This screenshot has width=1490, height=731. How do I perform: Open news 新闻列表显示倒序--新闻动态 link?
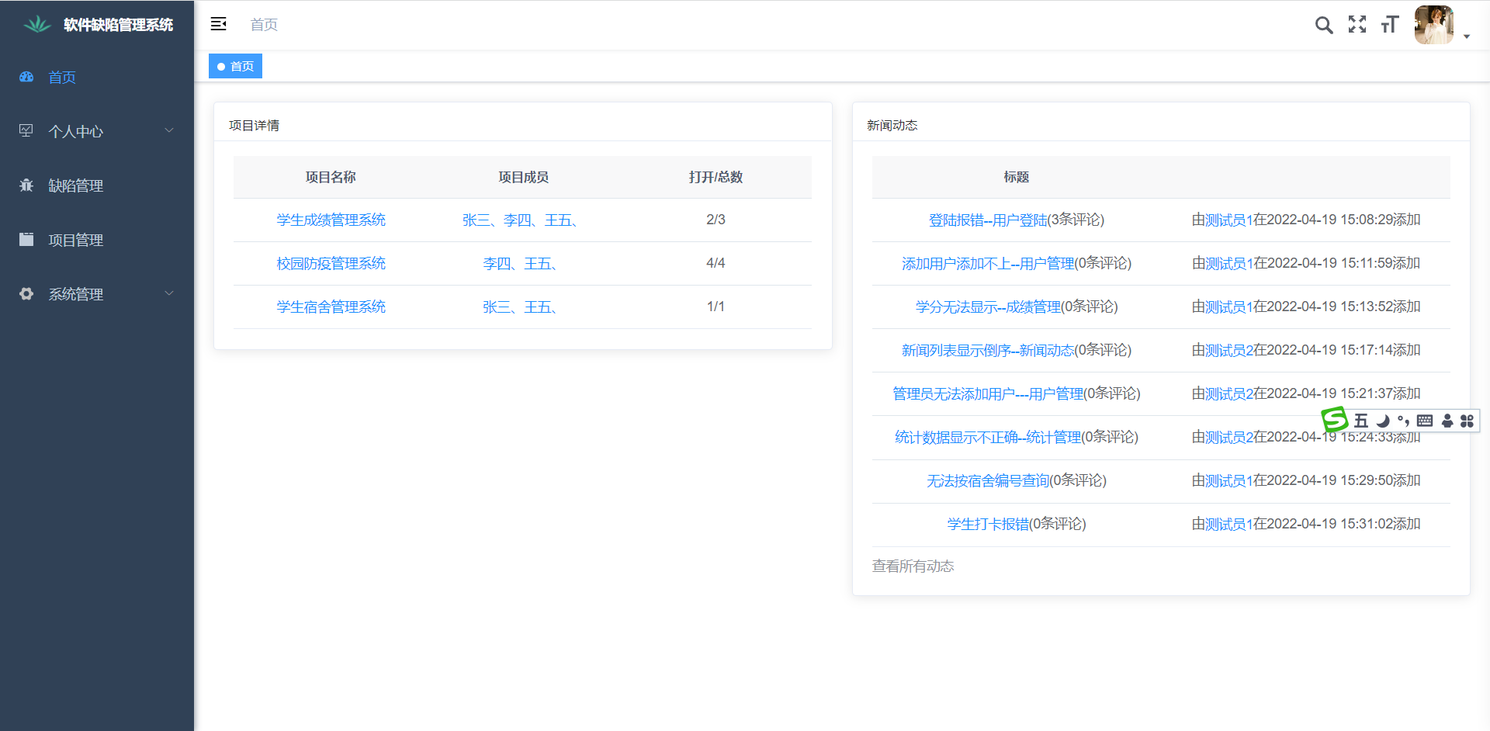(988, 350)
